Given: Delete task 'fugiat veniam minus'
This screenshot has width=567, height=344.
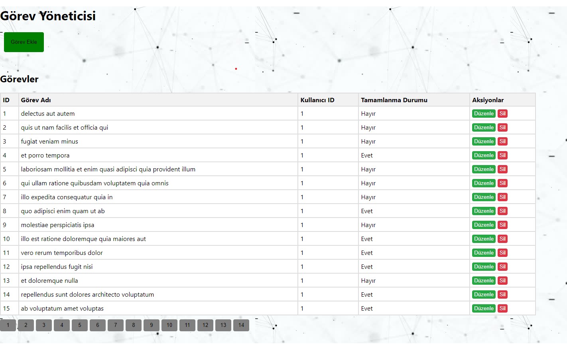Looking at the screenshot, I should pyautogui.click(x=502, y=142).
